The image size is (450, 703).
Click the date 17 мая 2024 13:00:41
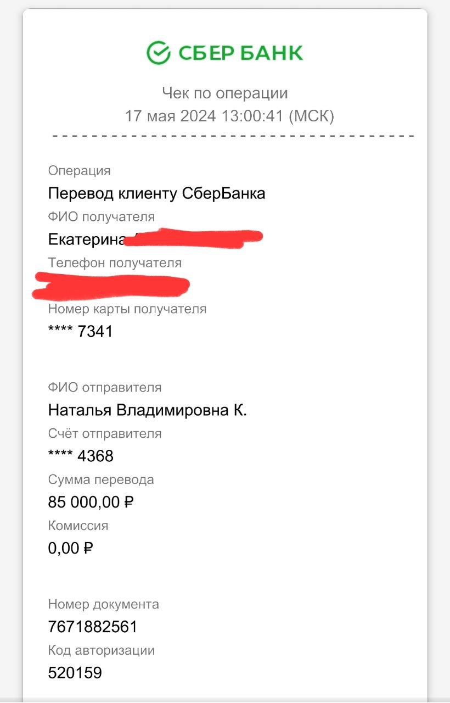[204, 116]
